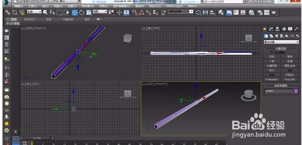This screenshot has height=145, width=302.
Task: Open the named selection sets dropdown
Action: 180,12
